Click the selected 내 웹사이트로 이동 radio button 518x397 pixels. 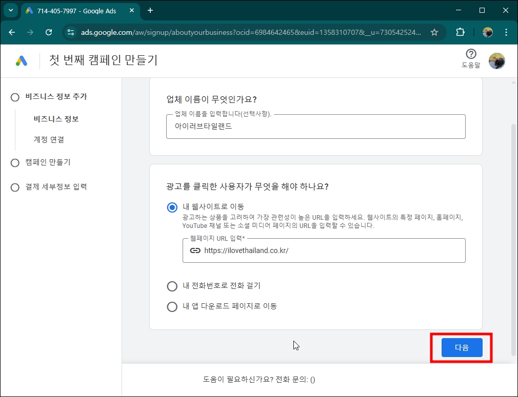click(172, 207)
